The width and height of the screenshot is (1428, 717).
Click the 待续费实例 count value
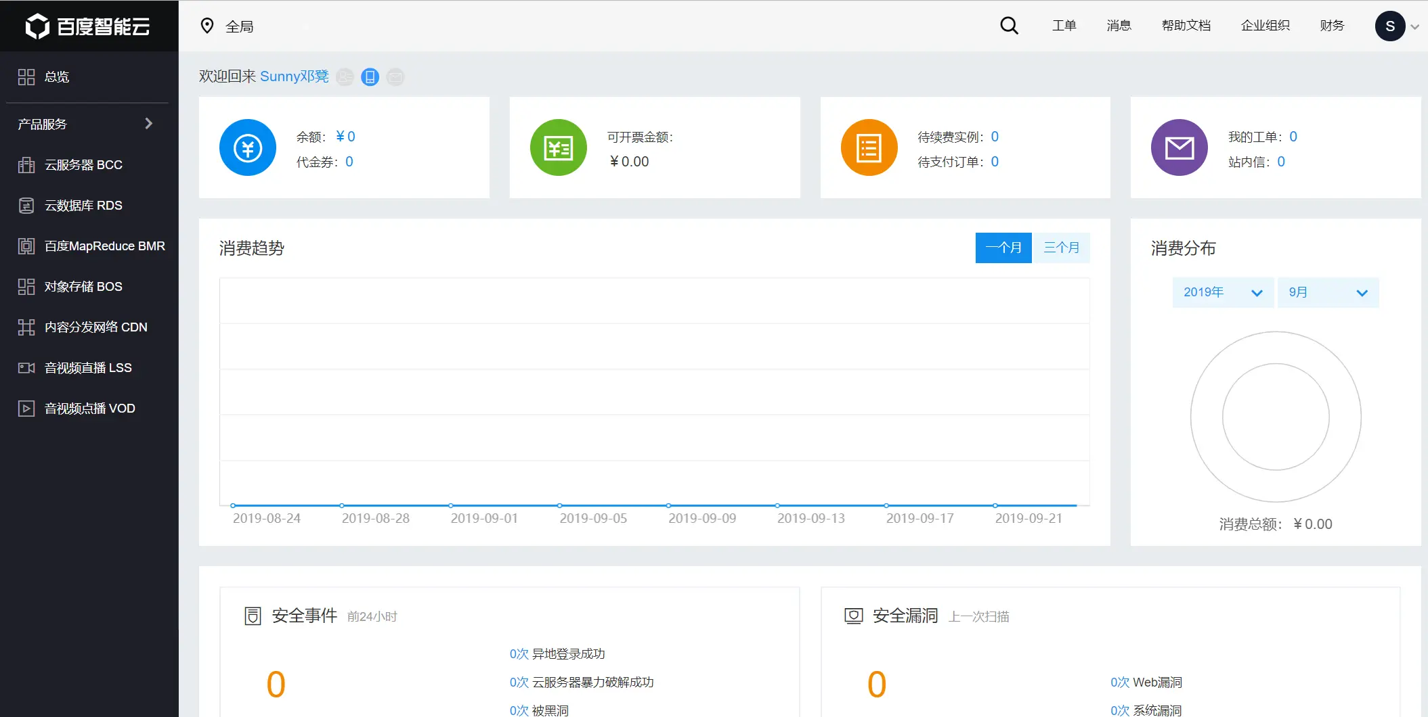click(x=995, y=137)
